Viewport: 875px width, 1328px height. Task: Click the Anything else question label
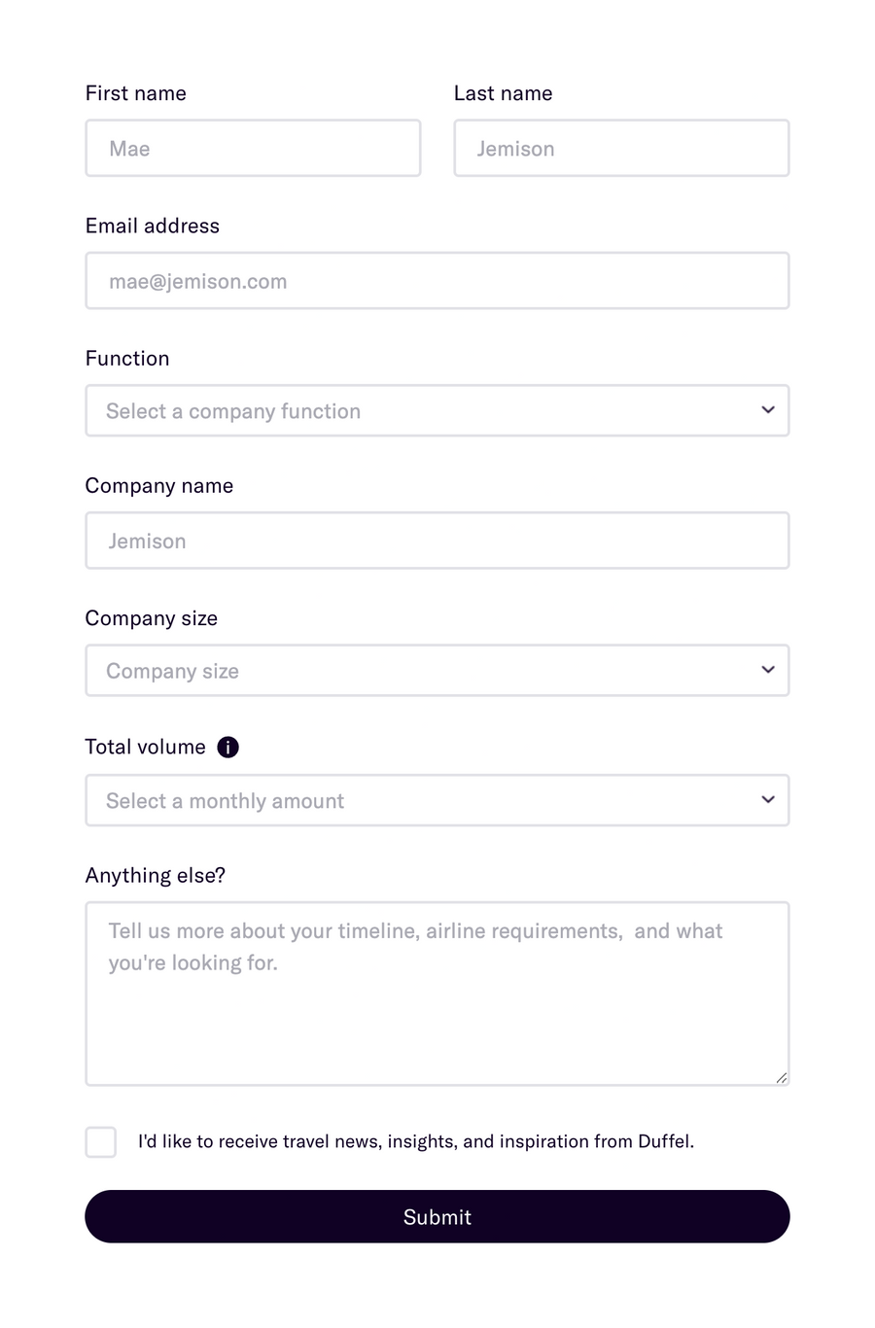[155, 875]
